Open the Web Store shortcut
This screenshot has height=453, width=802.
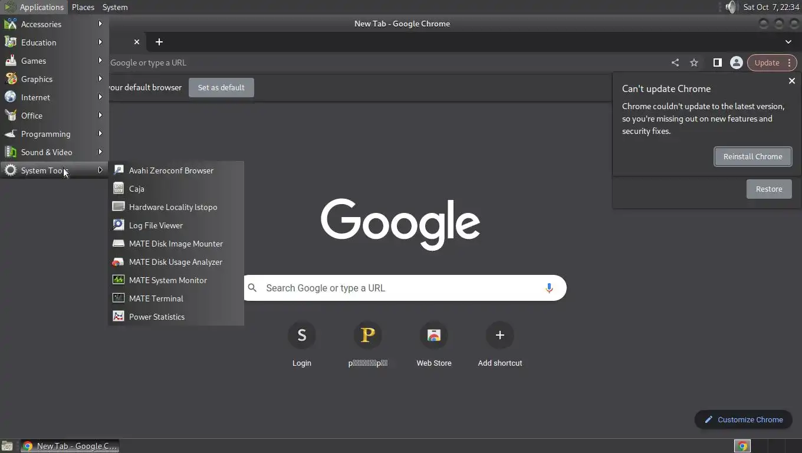[434, 344]
